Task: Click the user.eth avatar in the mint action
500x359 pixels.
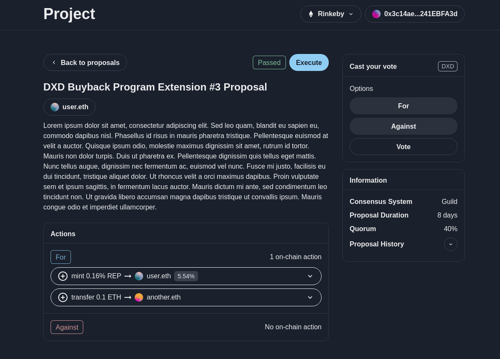Action: click(139, 276)
